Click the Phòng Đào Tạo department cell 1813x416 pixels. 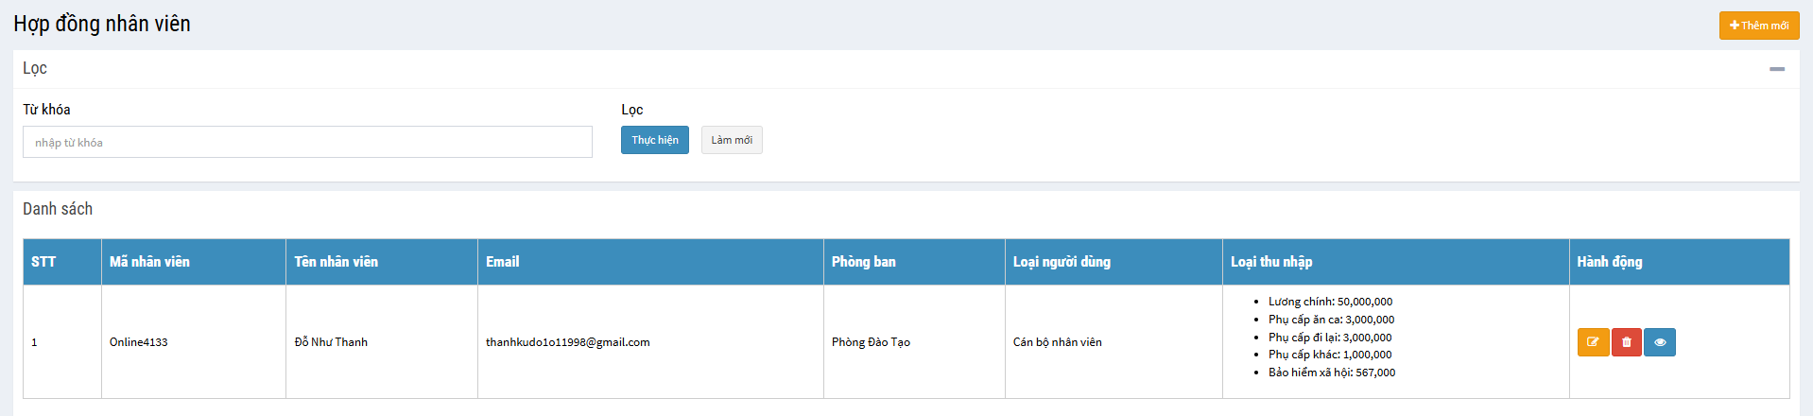pyautogui.click(x=871, y=342)
